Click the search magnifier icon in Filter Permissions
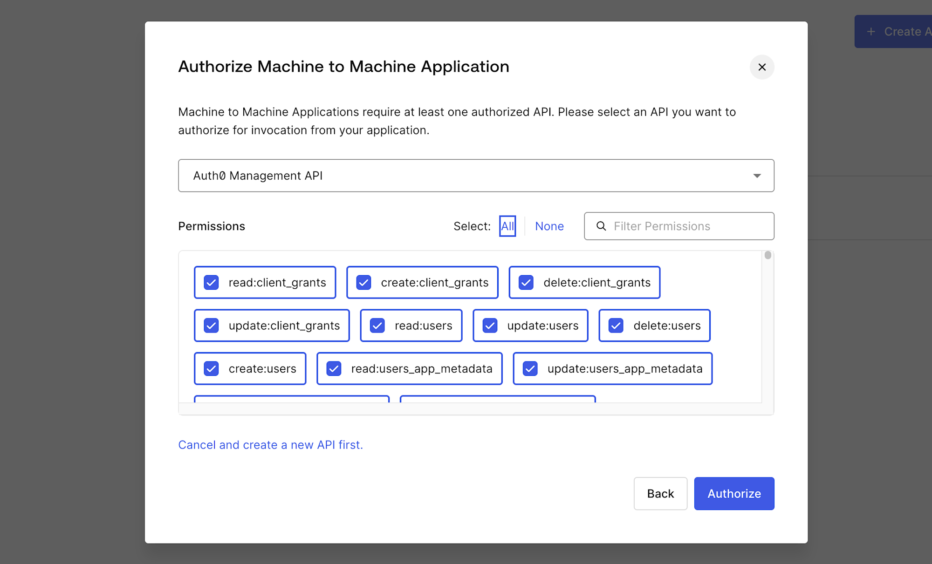 [x=601, y=226]
